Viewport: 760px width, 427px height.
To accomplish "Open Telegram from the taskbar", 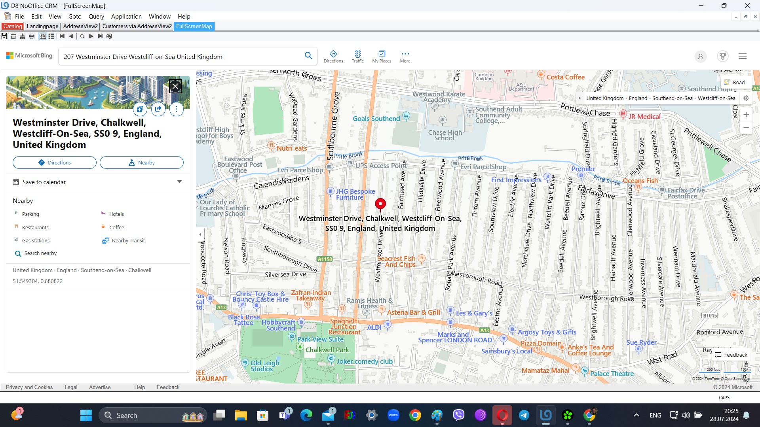I will (x=524, y=415).
